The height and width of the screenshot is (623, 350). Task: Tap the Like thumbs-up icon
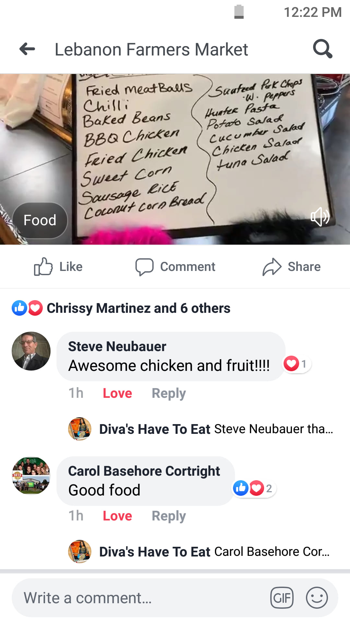[43, 267]
